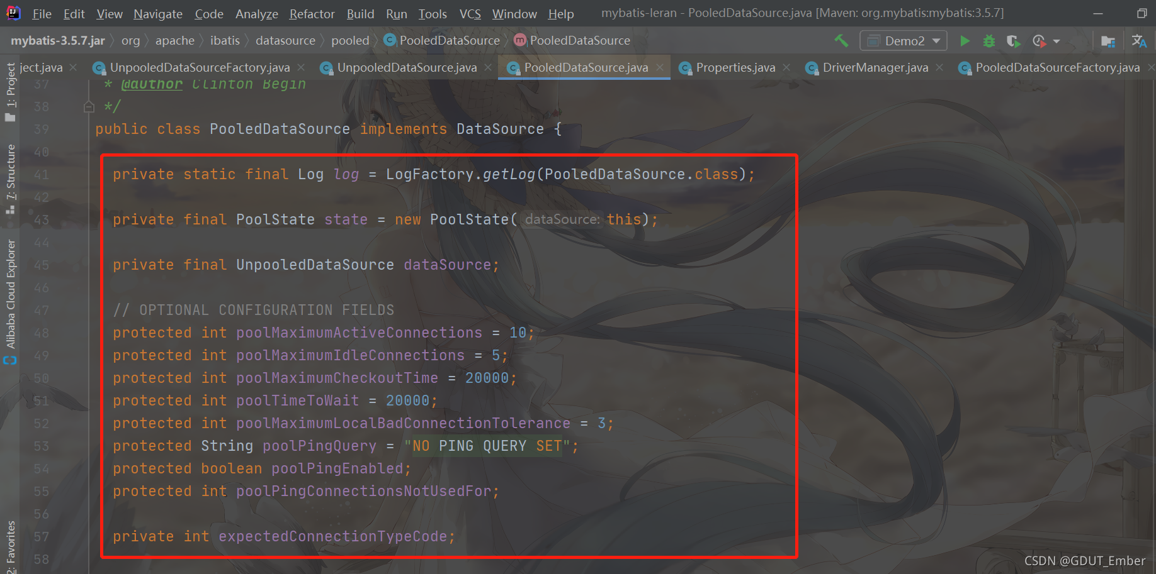1156x574 pixels.
Task: Click the datasource breadcrumb segment
Action: [x=285, y=41]
